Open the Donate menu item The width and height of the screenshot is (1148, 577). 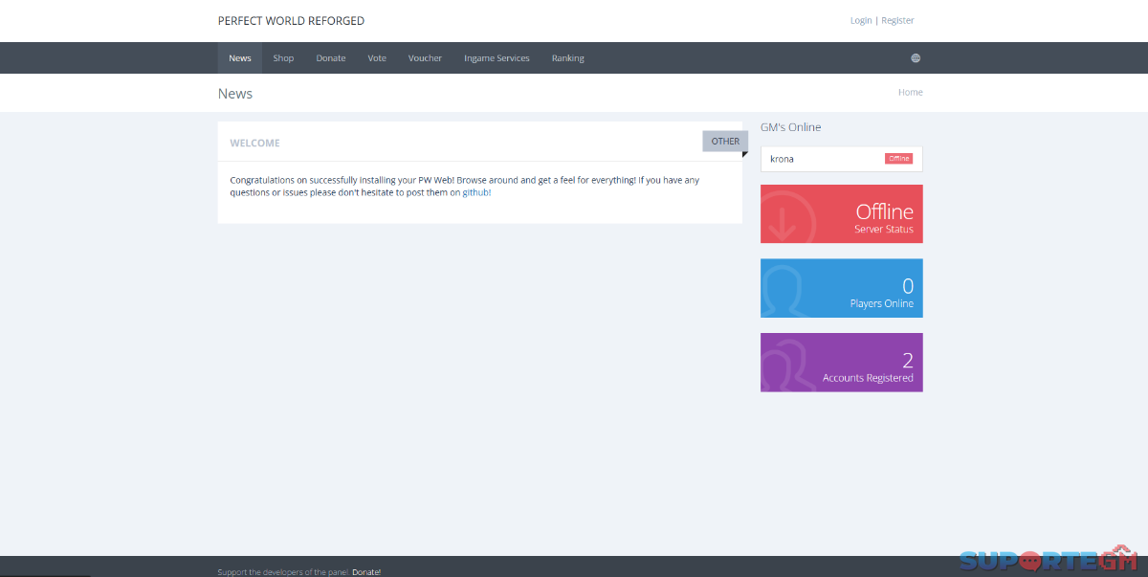point(331,58)
